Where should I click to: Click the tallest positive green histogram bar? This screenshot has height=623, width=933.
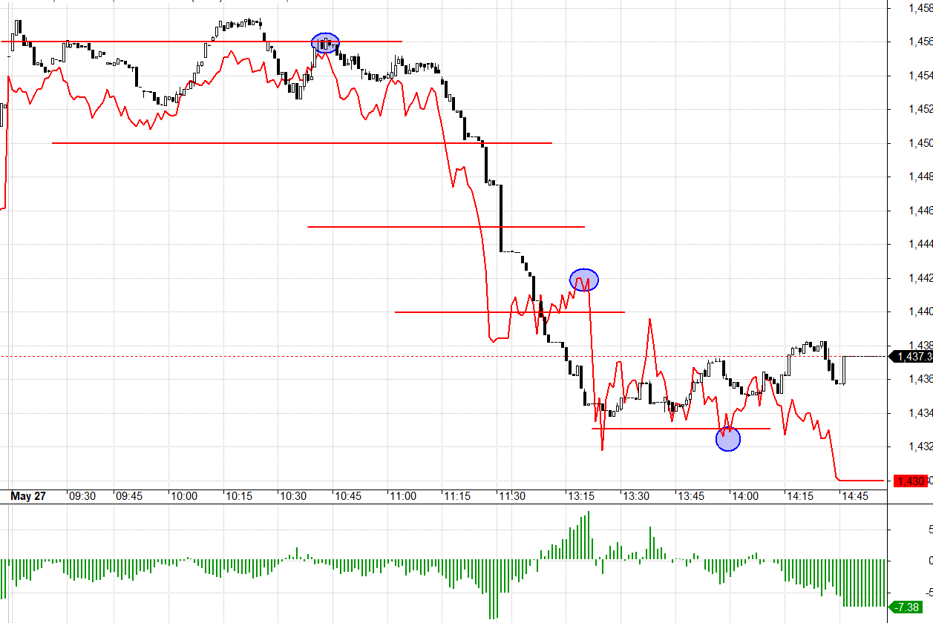click(589, 535)
